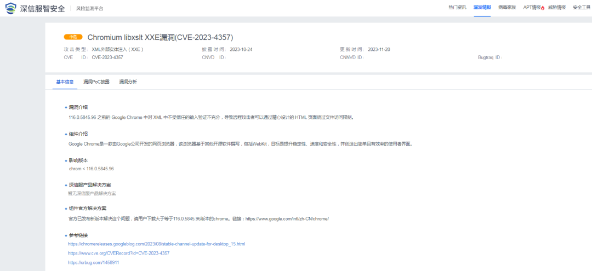Switch to the 漏洞PoC披露 tab

pyautogui.click(x=96, y=82)
